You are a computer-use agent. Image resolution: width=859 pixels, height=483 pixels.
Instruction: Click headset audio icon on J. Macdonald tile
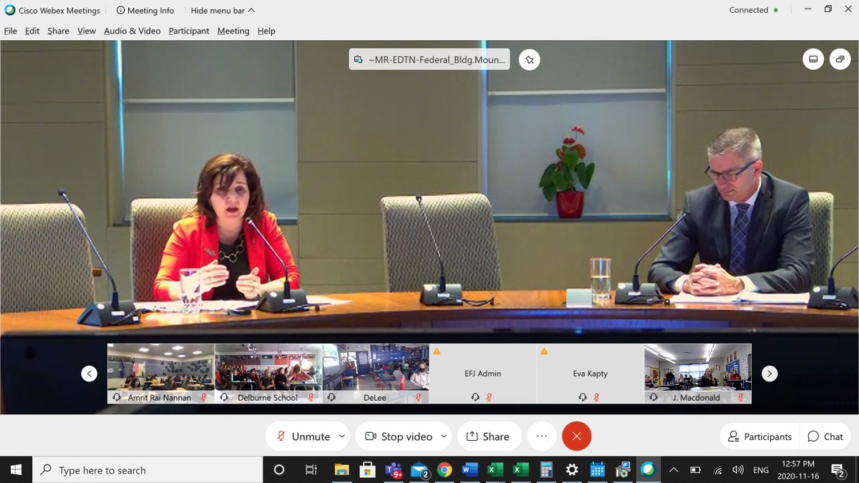point(654,397)
